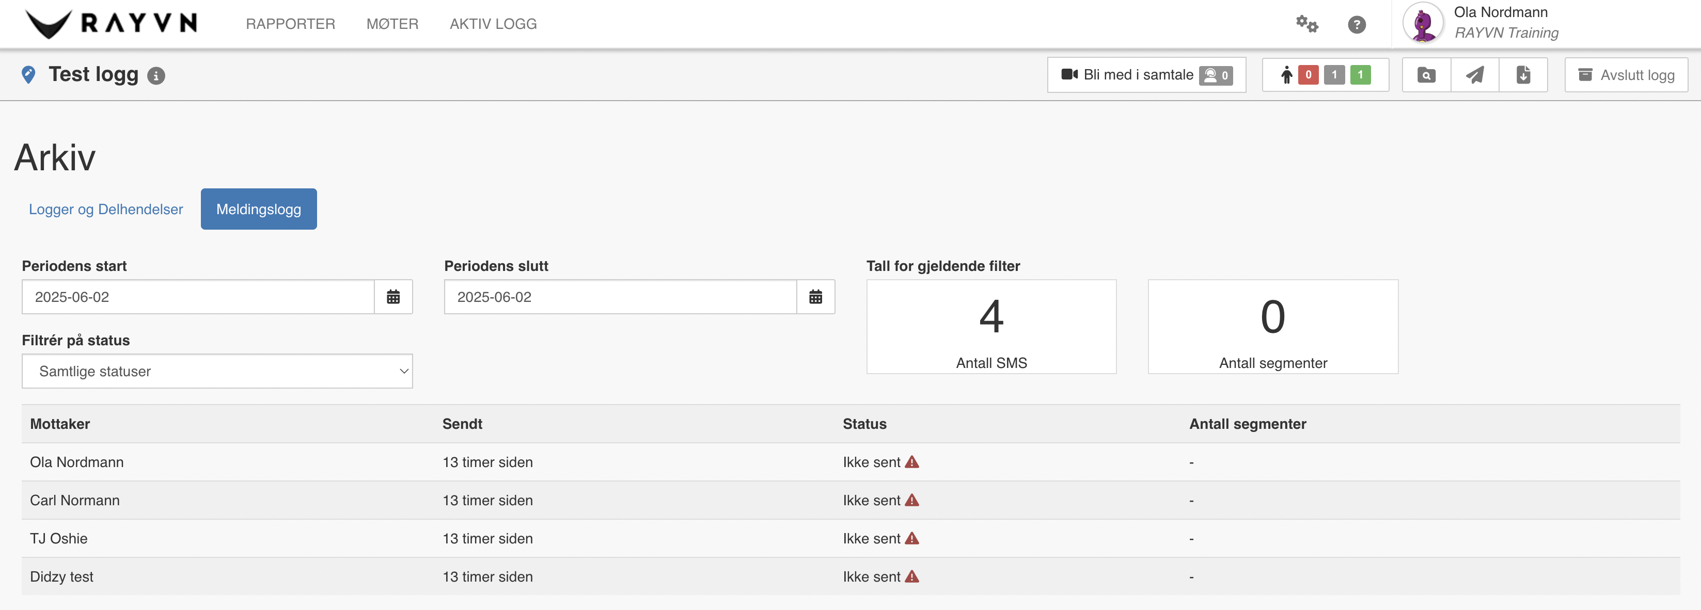Open the RAPPORTER menu

tap(291, 24)
